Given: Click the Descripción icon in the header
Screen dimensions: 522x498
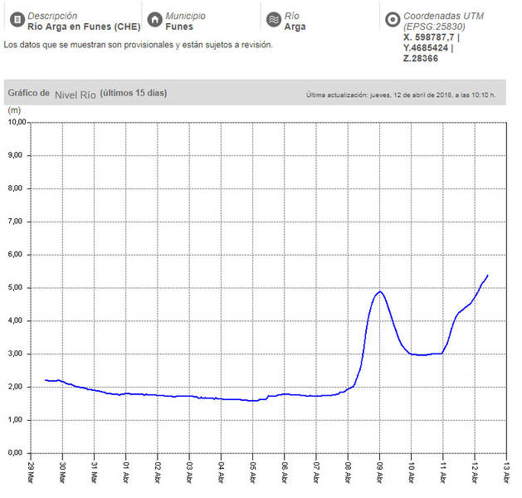Looking at the screenshot, I should (x=16, y=19).
